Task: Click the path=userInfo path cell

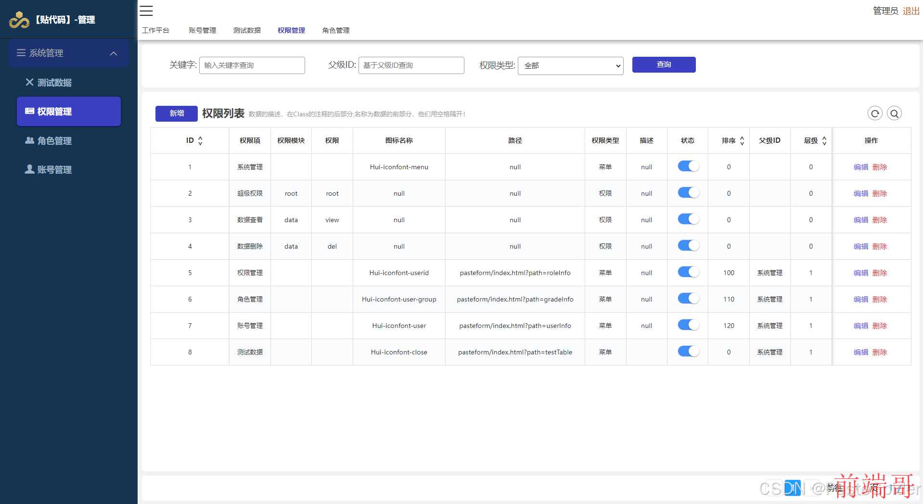Action: point(515,326)
